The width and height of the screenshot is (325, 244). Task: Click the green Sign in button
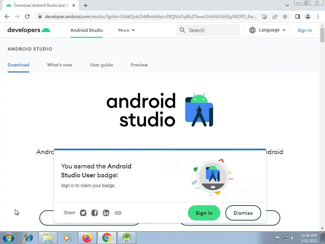point(204,213)
